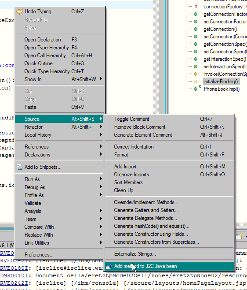Open Quick Type Hierarchy

pos(59,71)
